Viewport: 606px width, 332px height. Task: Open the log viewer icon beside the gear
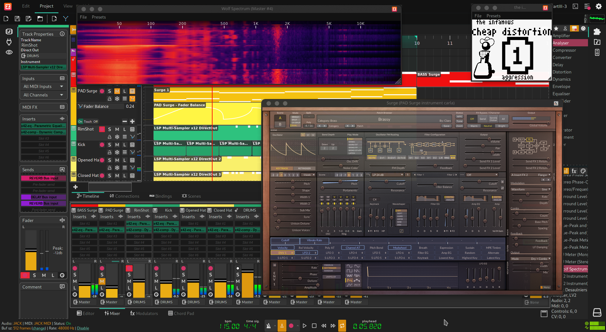[x=587, y=6]
